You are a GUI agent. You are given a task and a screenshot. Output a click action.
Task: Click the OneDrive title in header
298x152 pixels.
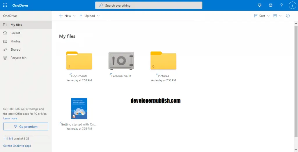pos(20,5)
